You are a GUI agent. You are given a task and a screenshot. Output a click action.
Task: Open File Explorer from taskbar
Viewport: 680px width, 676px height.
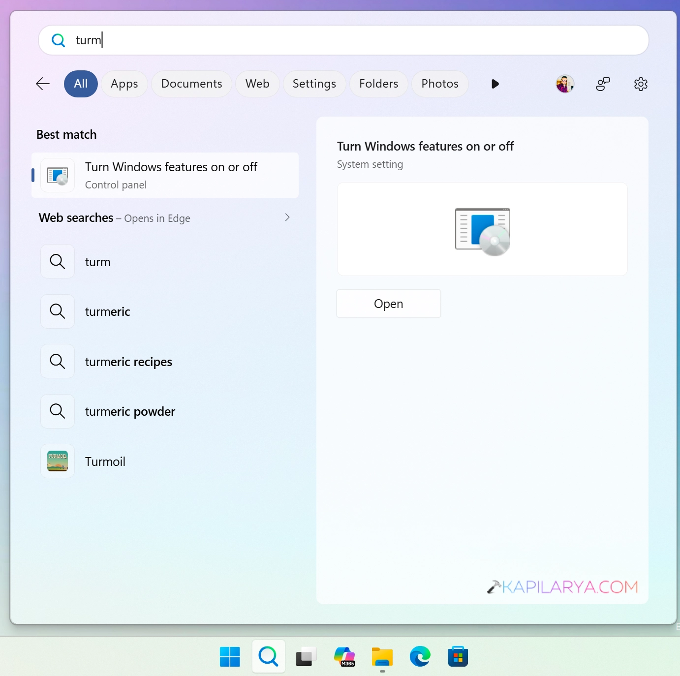[382, 656]
